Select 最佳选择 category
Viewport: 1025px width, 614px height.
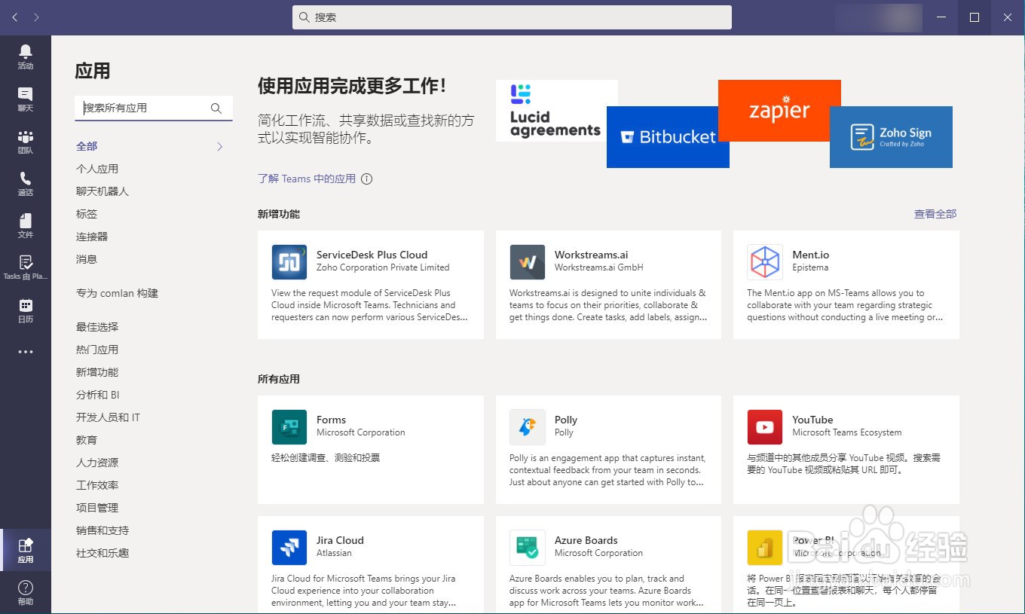(x=97, y=327)
